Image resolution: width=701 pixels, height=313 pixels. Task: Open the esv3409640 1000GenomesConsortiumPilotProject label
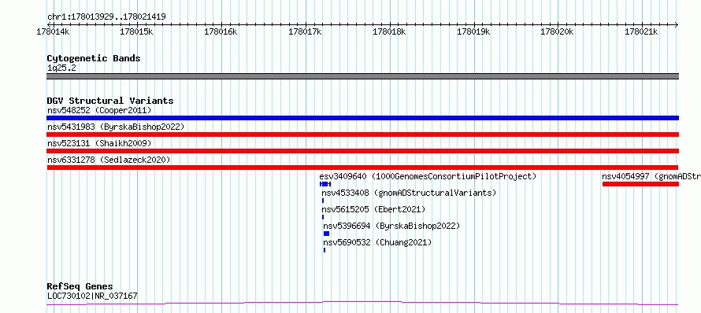[428, 176]
